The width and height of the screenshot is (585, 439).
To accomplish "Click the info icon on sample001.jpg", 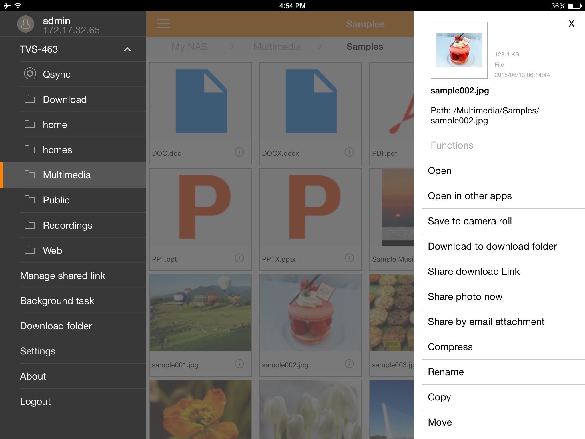I will point(240,364).
